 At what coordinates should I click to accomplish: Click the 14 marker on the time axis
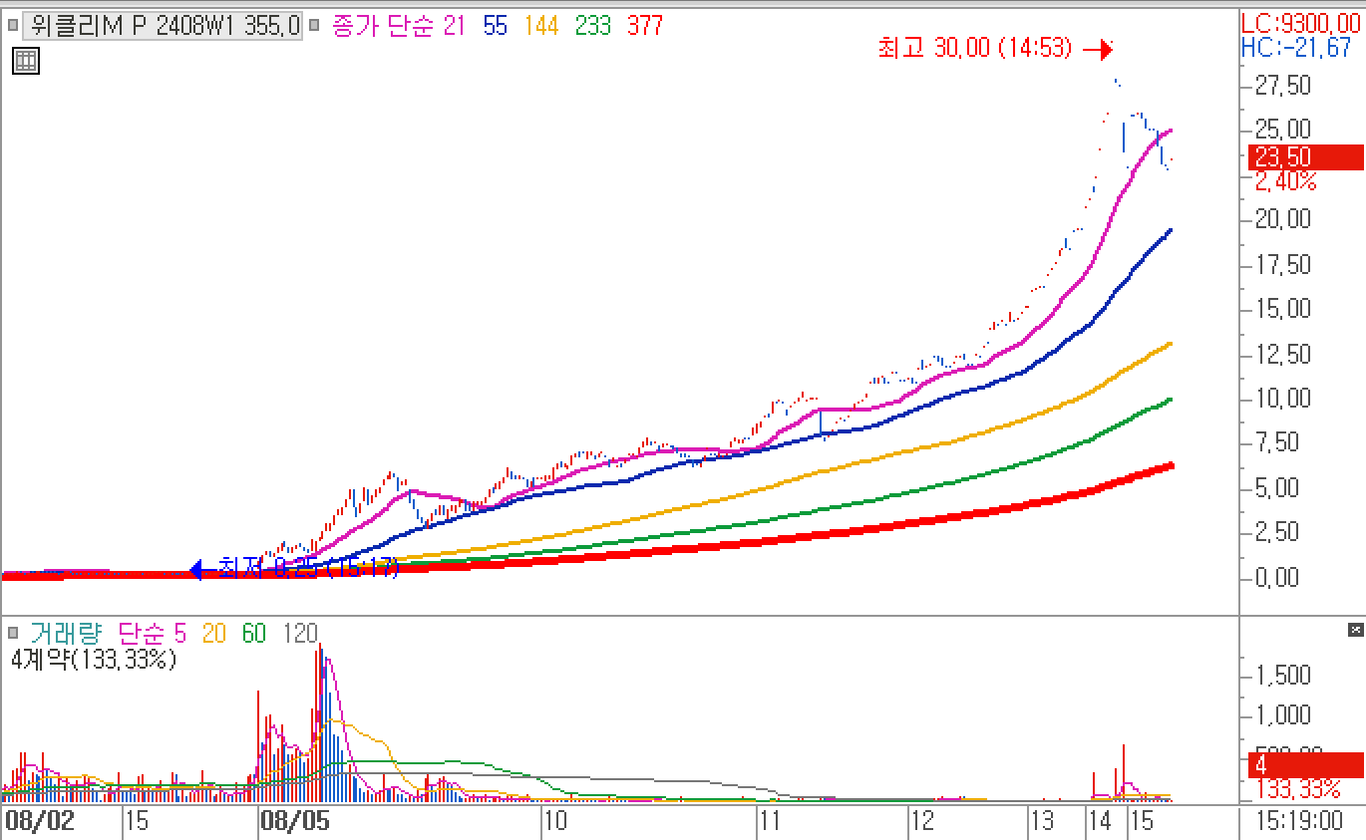tap(1101, 821)
